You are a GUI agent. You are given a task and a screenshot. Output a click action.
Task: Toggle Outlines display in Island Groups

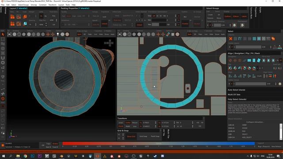228,16
